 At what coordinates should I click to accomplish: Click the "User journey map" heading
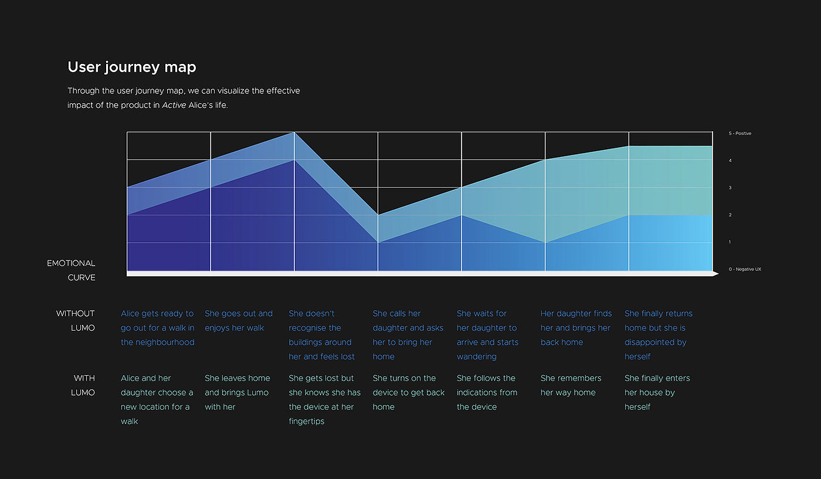tap(132, 67)
